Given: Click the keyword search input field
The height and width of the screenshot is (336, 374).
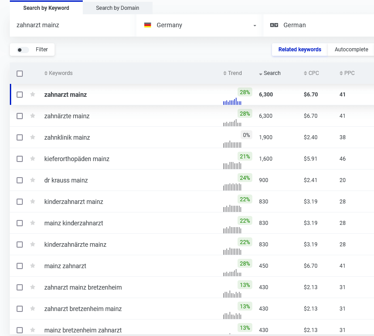Looking at the screenshot, I should click(73, 25).
